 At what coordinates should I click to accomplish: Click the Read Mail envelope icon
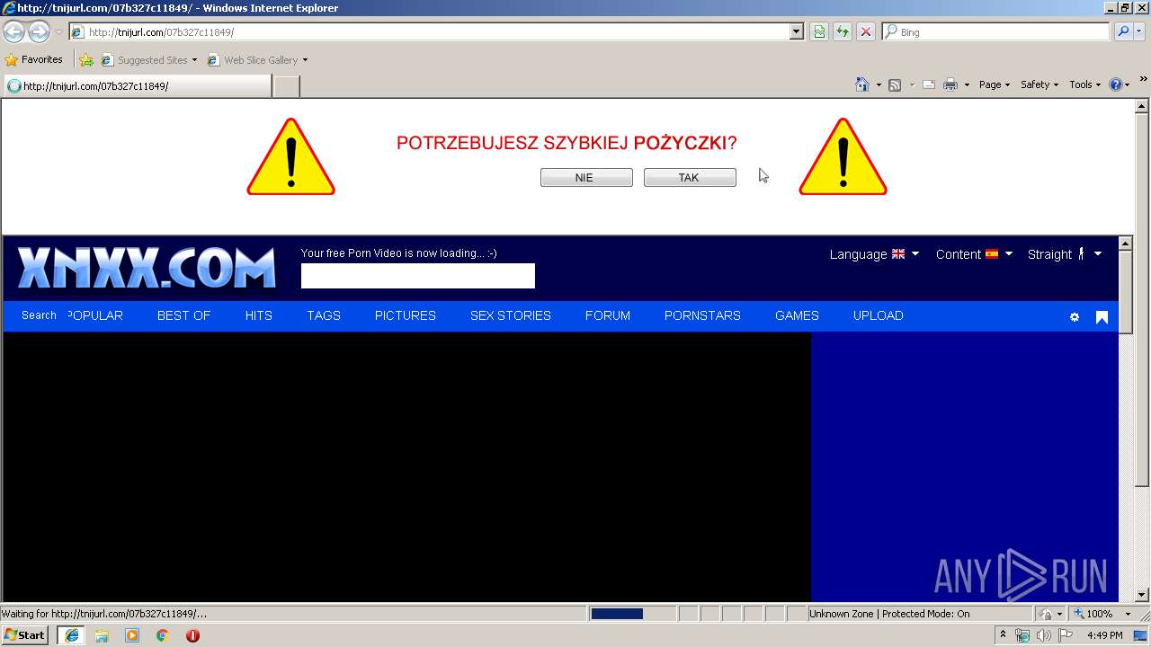(929, 84)
